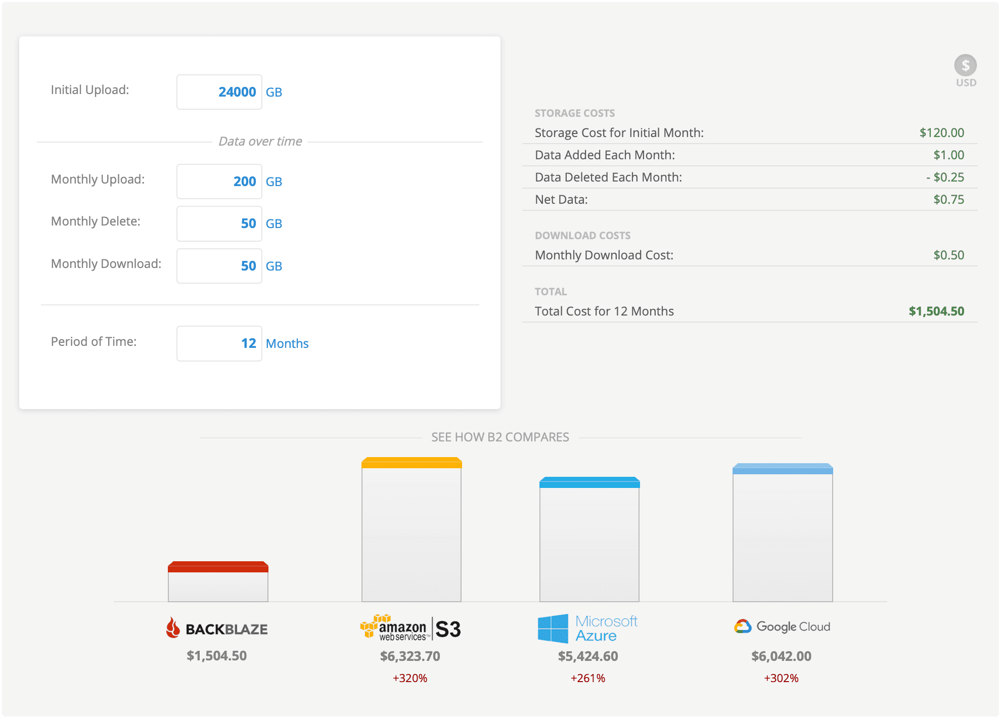Click the Microsoft Azure logo

[x=587, y=629]
